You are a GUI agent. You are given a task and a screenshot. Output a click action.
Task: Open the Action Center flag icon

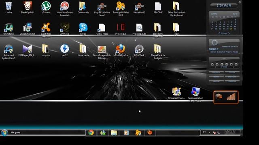(214, 133)
